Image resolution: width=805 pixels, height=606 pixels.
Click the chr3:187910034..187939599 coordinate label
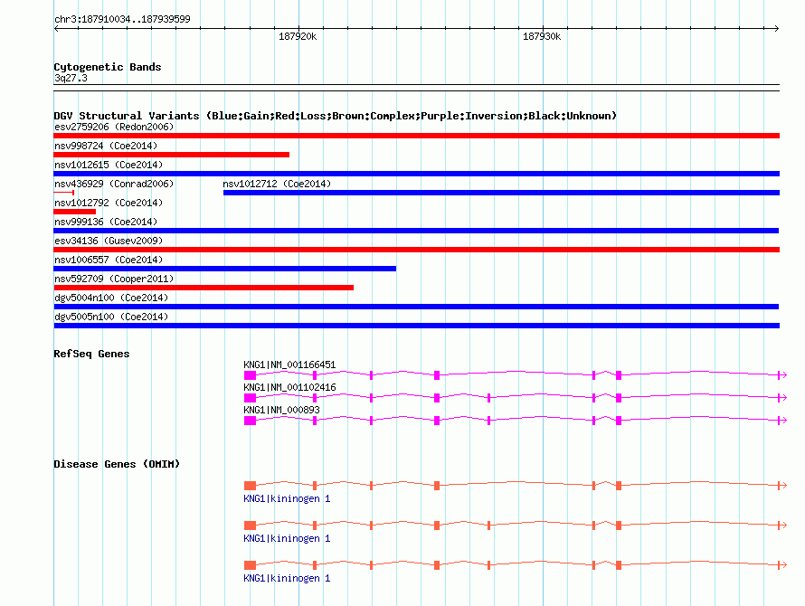point(122,19)
